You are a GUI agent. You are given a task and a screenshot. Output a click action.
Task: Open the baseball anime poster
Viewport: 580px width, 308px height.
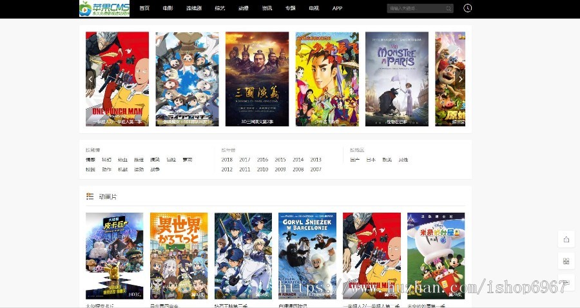click(244, 256)
